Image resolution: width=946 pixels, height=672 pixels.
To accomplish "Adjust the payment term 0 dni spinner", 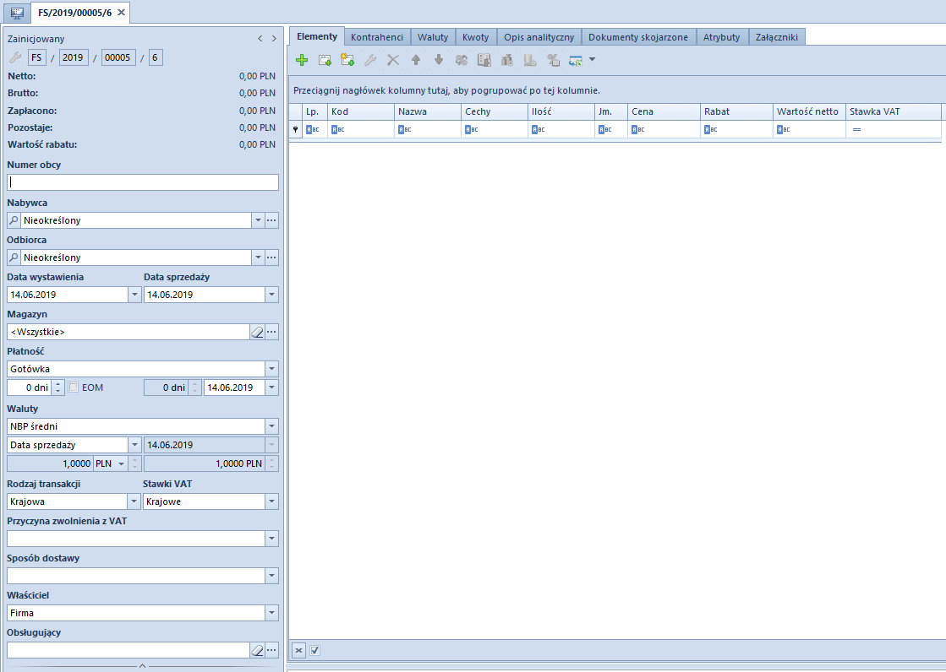I will pyautogui.click(x=58, y=387).
